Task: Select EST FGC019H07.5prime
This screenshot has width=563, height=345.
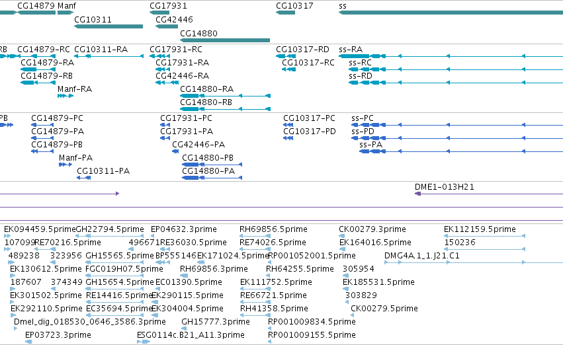Action: click(x=124, y=269)
